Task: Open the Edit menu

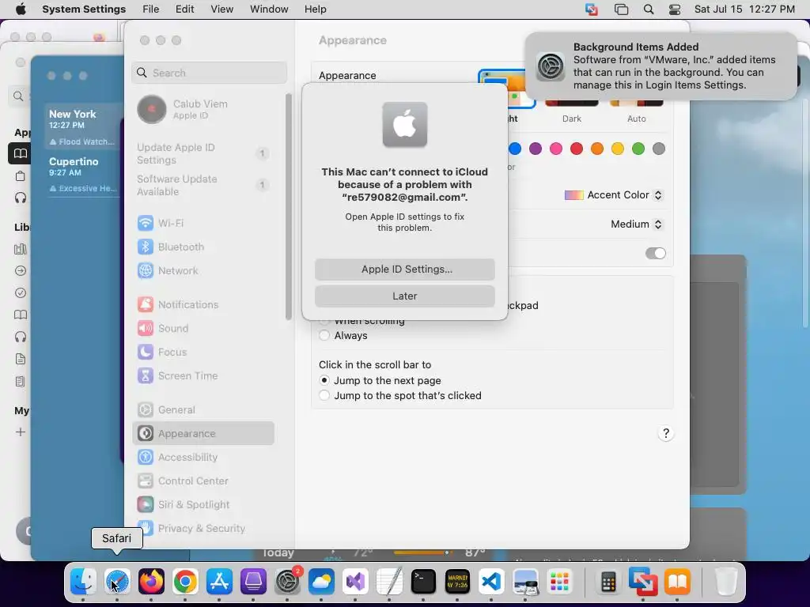Action: point(184,9)
